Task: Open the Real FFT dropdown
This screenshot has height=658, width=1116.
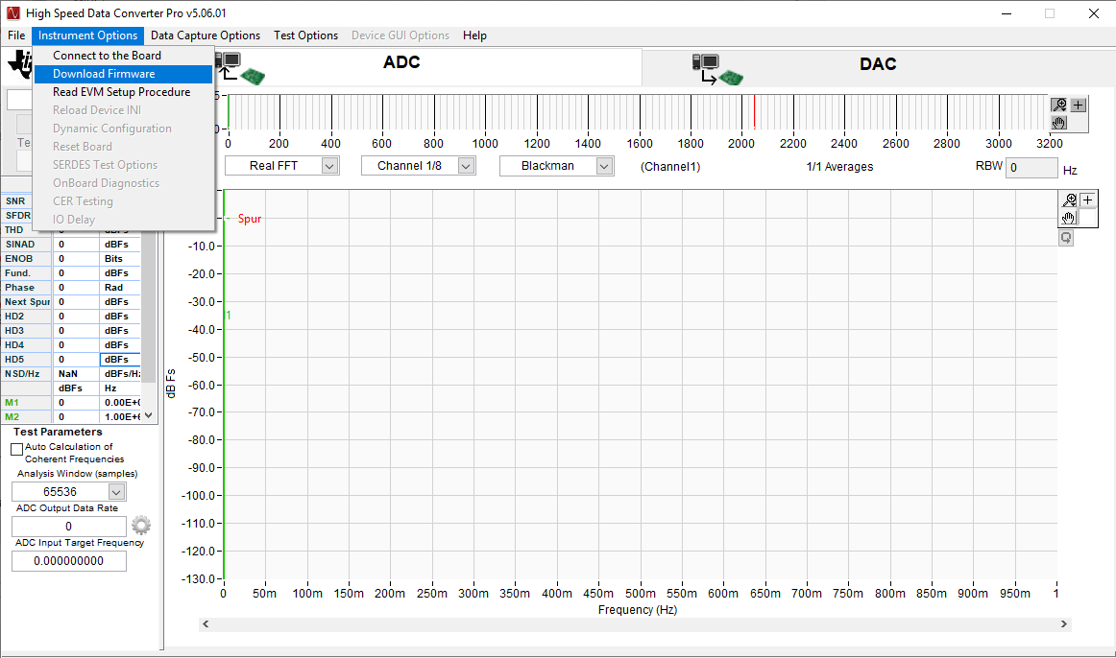Action: click(281, 166)
